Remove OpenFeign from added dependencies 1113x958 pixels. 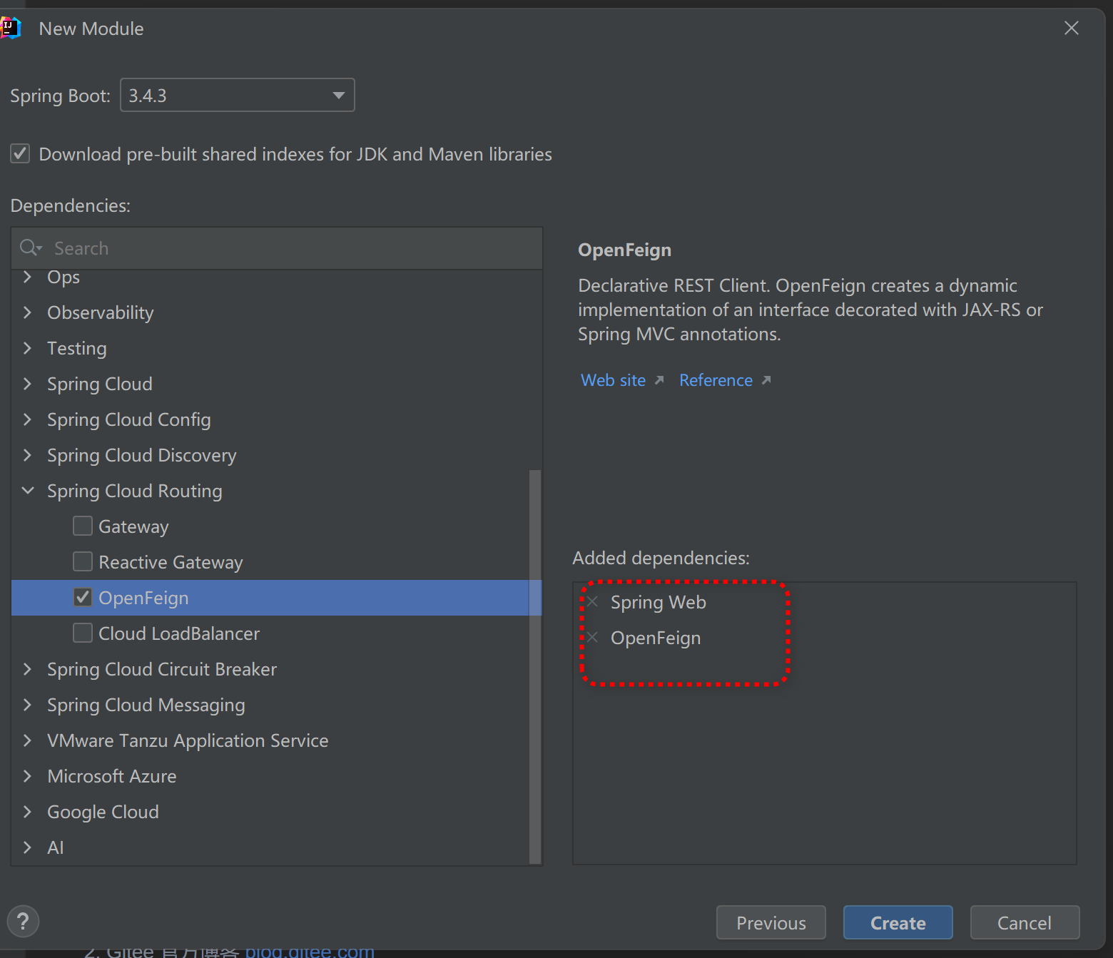(x=592, y=637)
